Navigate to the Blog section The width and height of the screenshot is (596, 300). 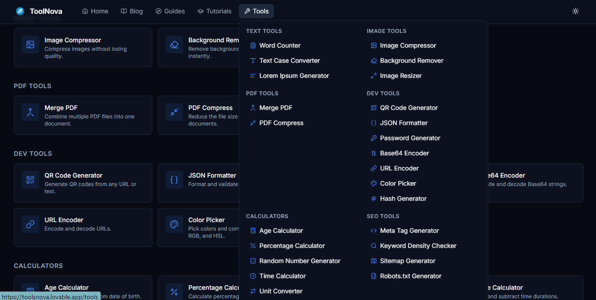(132, 11)
